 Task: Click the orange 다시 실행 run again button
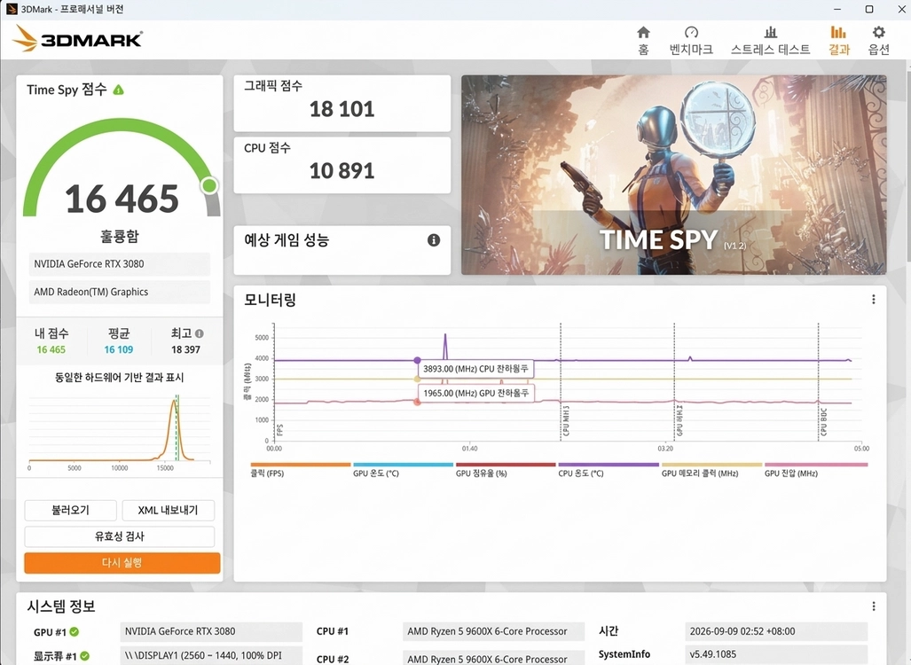click(x=122, y=563)
